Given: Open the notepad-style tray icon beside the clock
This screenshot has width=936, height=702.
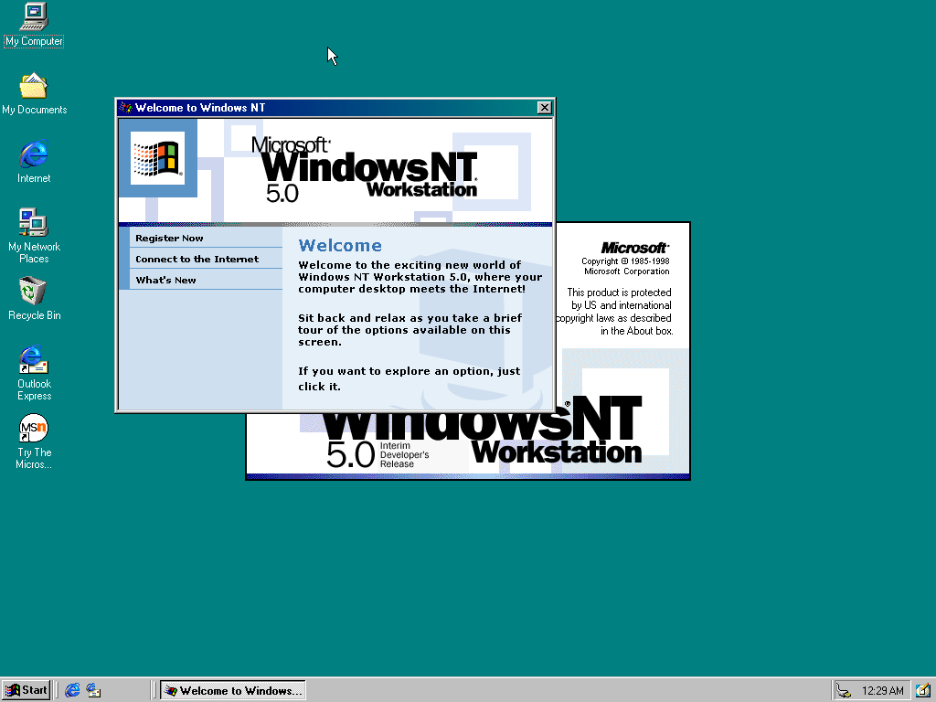Looking at the screenshot, I should click(x=923, y=691).
